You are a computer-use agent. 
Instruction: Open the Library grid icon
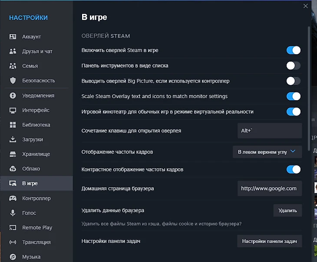pos(13,125)
